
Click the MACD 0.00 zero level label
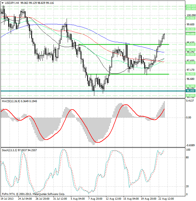189,118
